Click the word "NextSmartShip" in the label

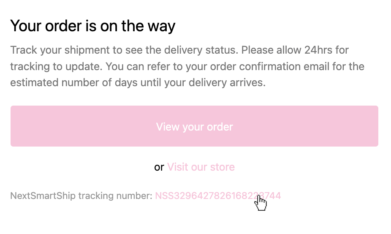coord(43,196)
